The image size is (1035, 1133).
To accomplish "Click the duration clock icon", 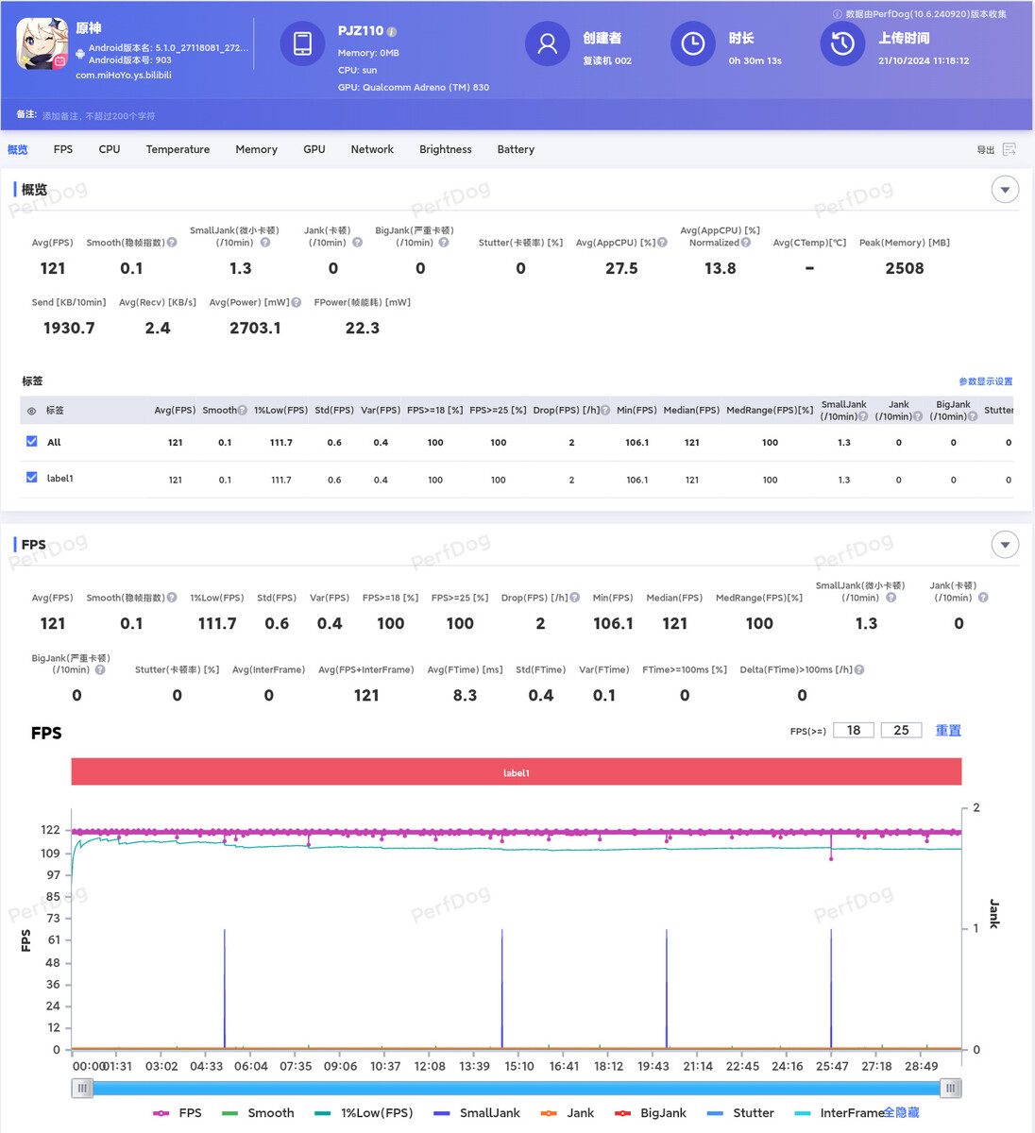I will coord(693,44).
